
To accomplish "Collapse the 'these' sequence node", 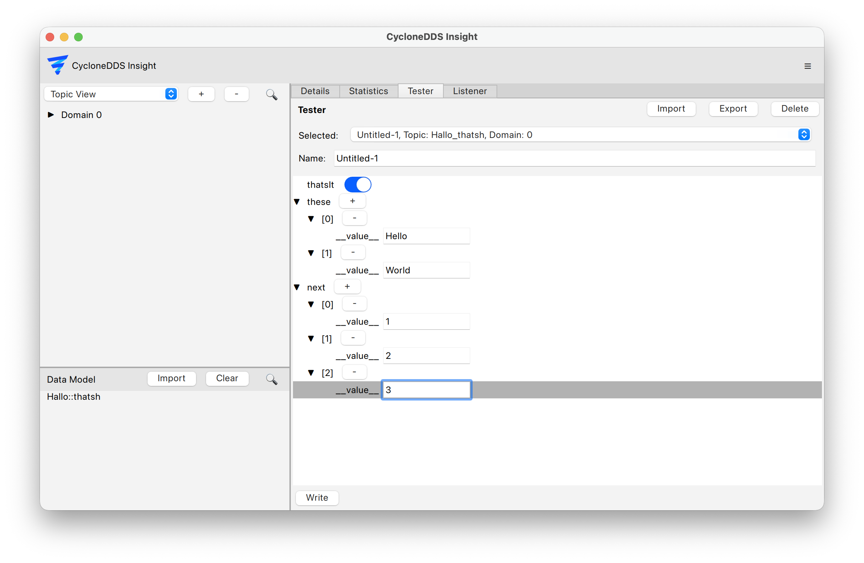I will (x=297, y=202).
